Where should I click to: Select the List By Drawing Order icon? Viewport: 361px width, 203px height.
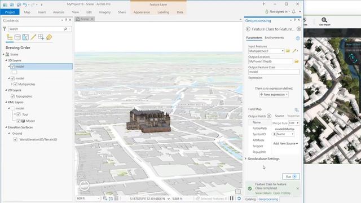(10, 37)
